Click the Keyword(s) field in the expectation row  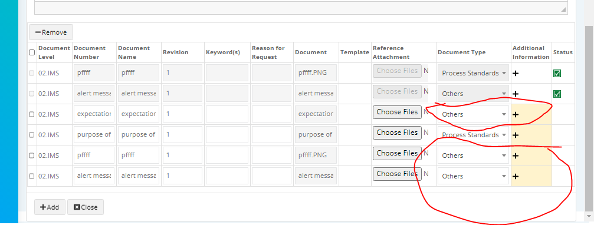pos(227,114)
